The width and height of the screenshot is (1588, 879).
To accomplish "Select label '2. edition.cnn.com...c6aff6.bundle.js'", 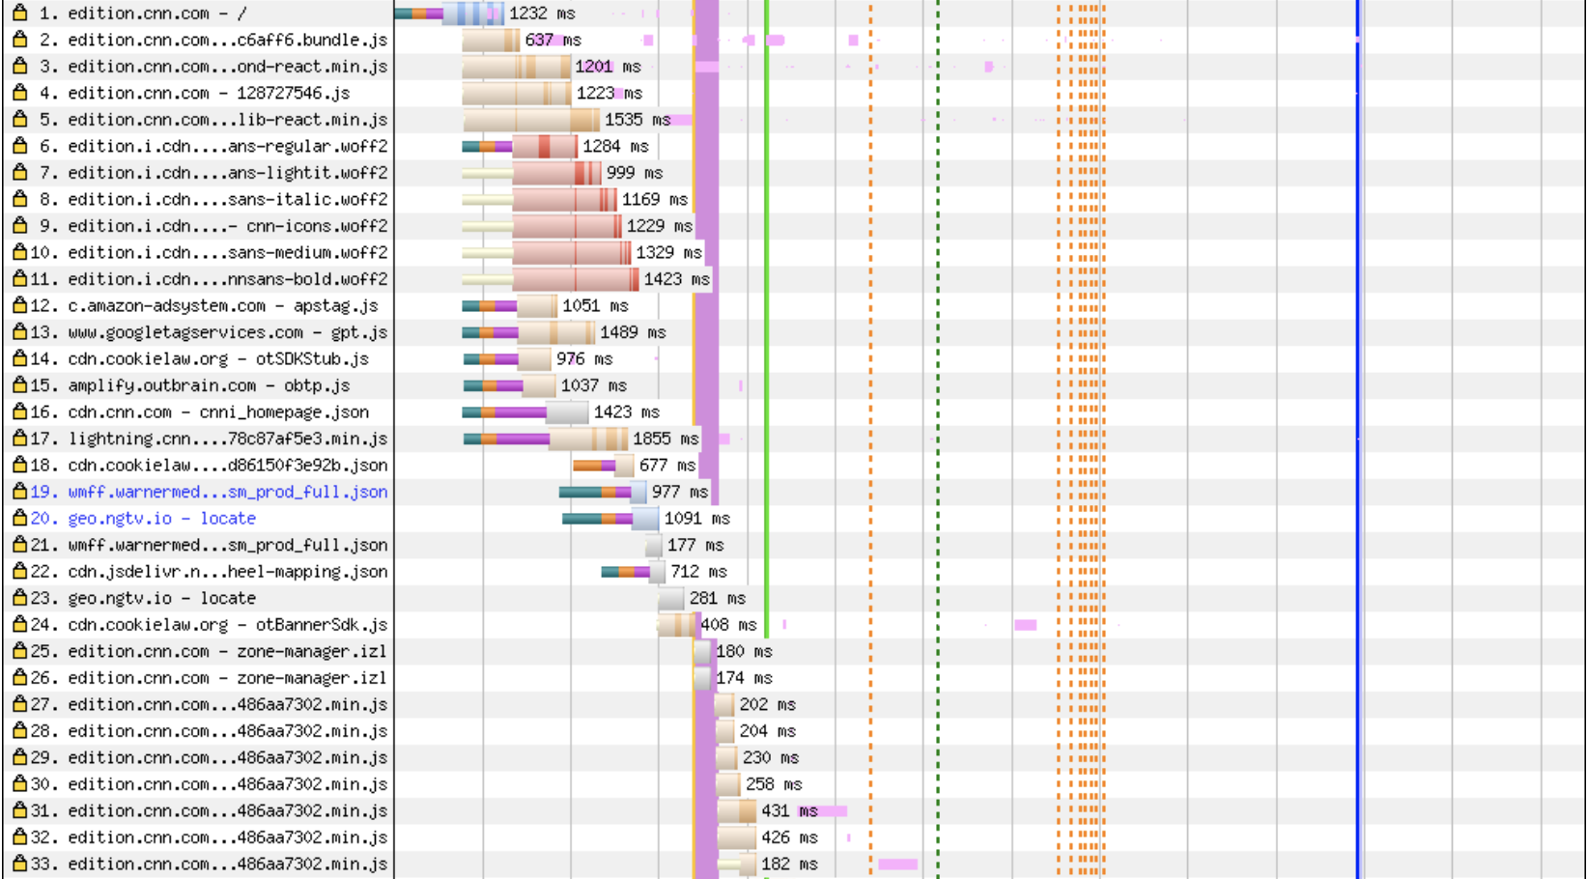I will [x=213, y=40].
